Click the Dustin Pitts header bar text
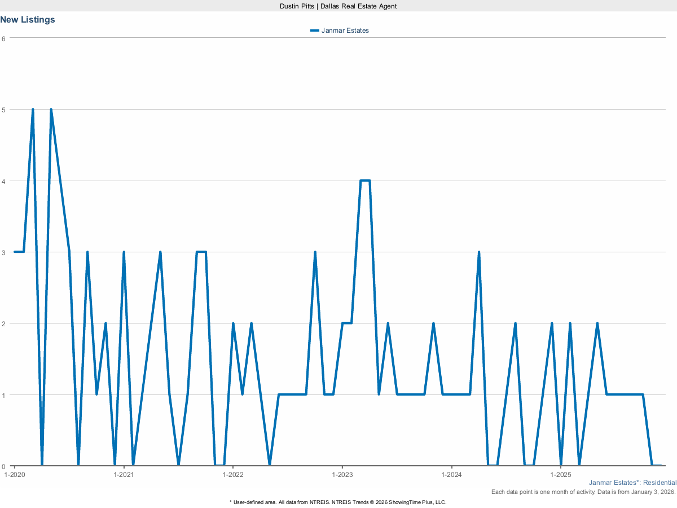The height and width of the screenshot is (508, 677). point(338,6)
